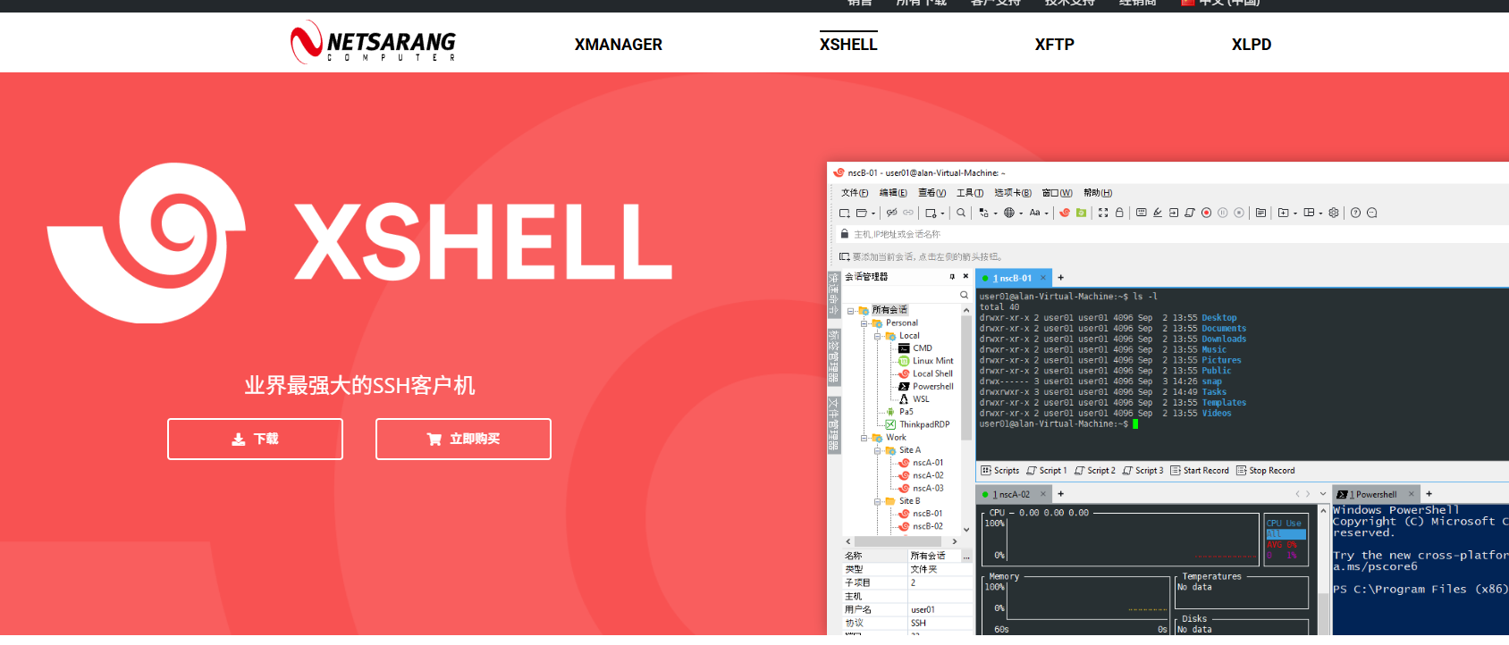Select the Linux Mint session

[x=926, y=361]
